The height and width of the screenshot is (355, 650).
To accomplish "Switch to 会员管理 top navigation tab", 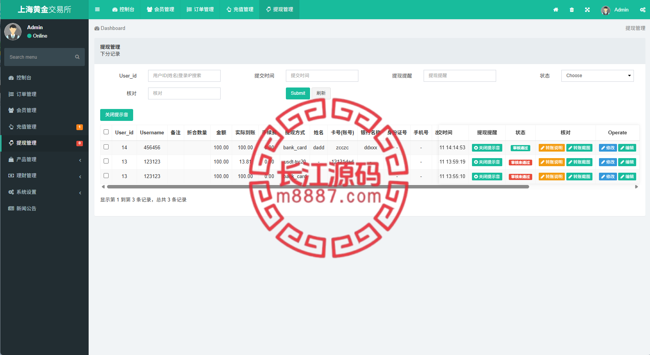I will (160, 10).
